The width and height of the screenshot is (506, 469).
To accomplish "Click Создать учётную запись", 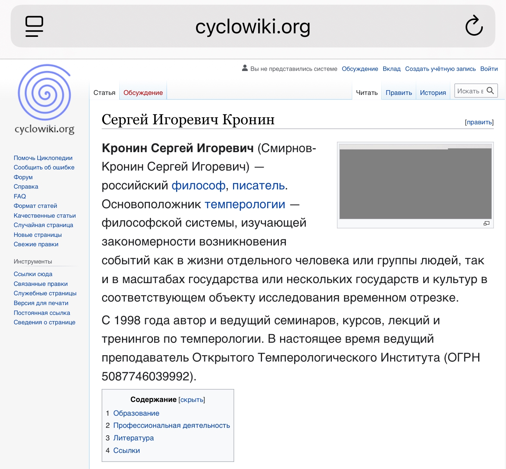I will [440, 69].
